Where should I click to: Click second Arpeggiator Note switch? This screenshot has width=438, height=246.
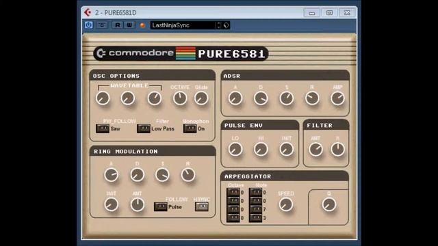pos(255,201)
